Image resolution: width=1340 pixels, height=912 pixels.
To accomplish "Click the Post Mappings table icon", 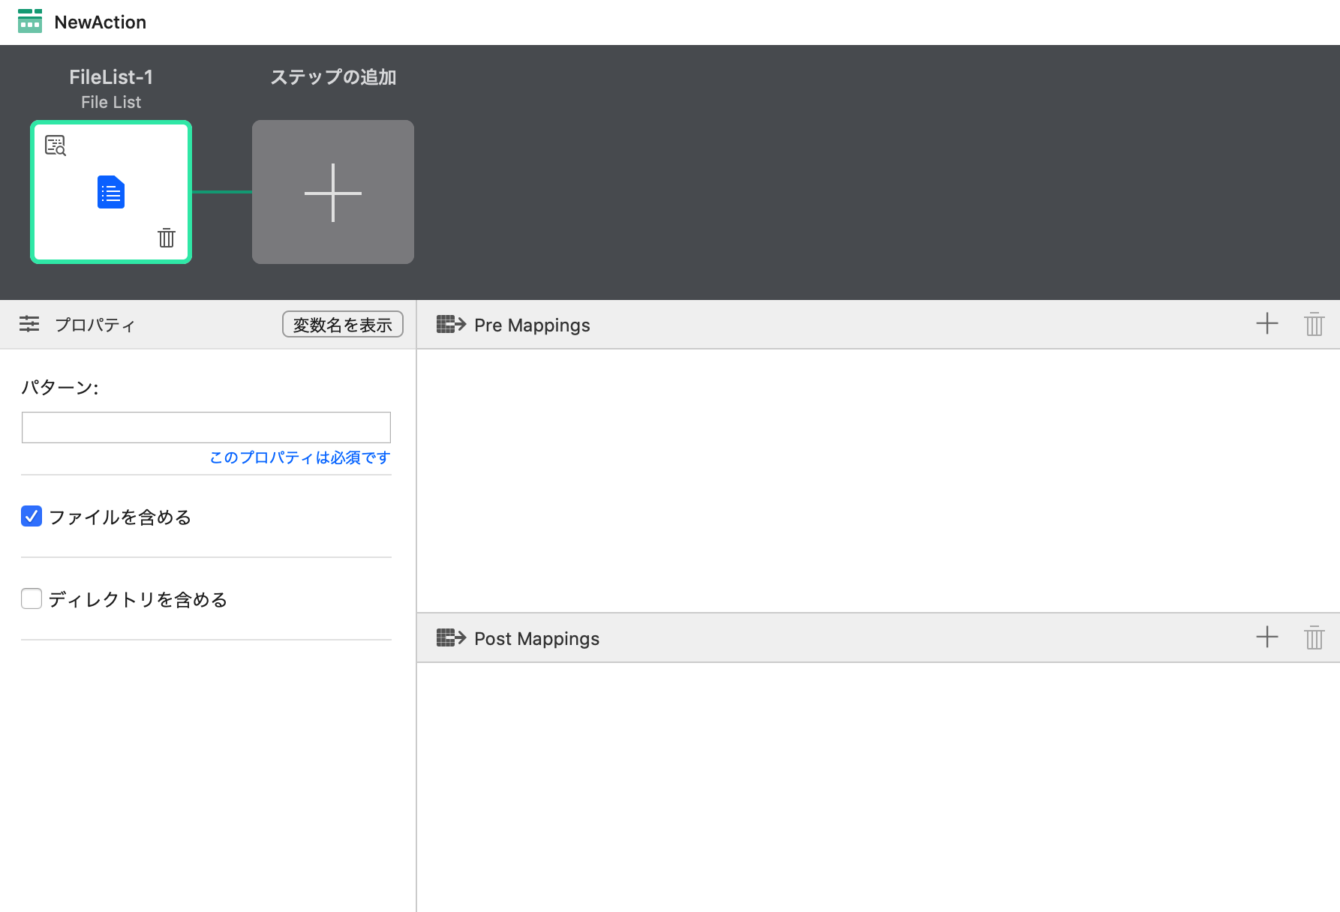I will (x=452, y=638).
